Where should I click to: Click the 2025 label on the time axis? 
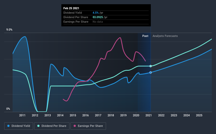click(x=199, y=115)
